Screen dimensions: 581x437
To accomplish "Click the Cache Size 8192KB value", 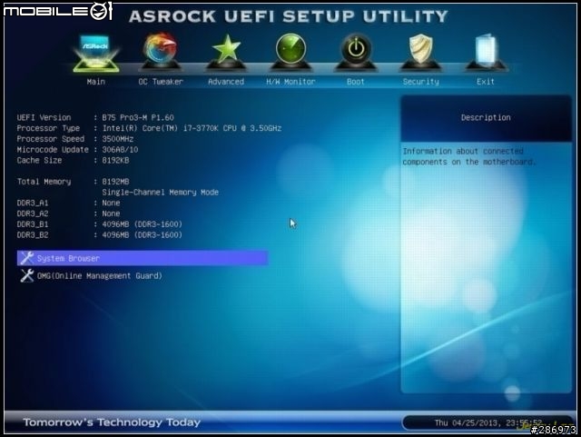I will [115, 160].
